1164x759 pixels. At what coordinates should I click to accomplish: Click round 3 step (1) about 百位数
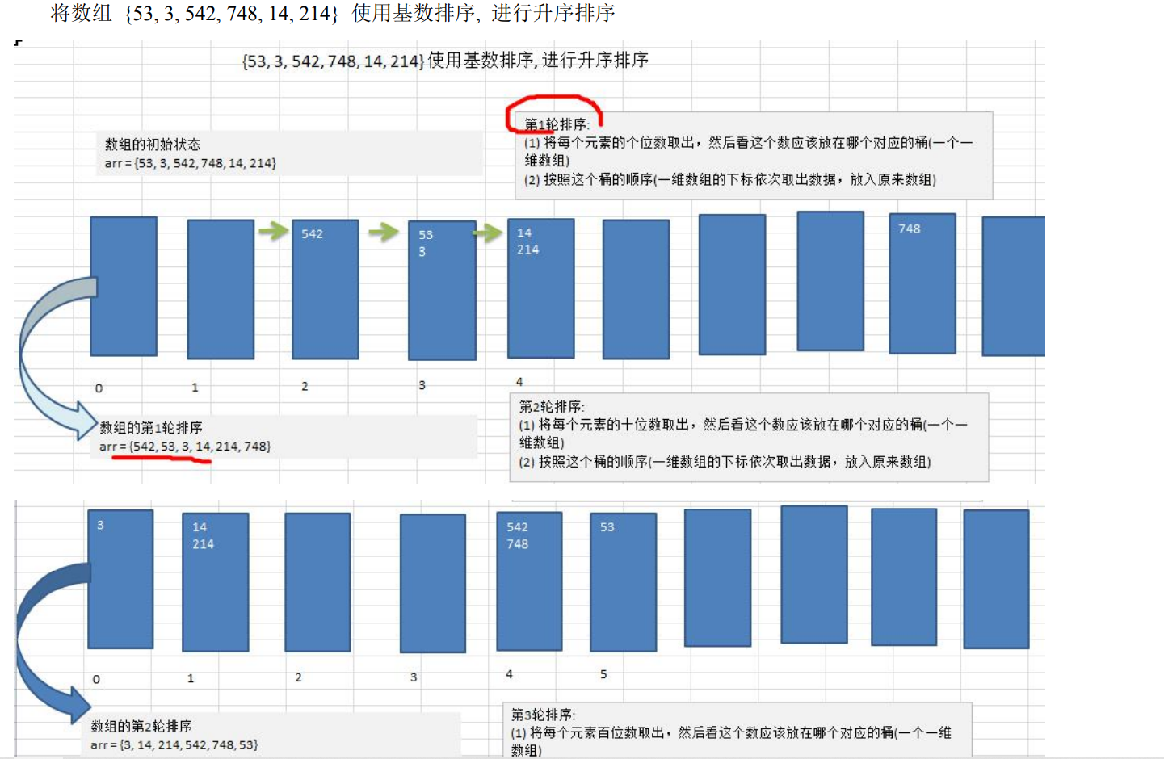click(731, 741)
